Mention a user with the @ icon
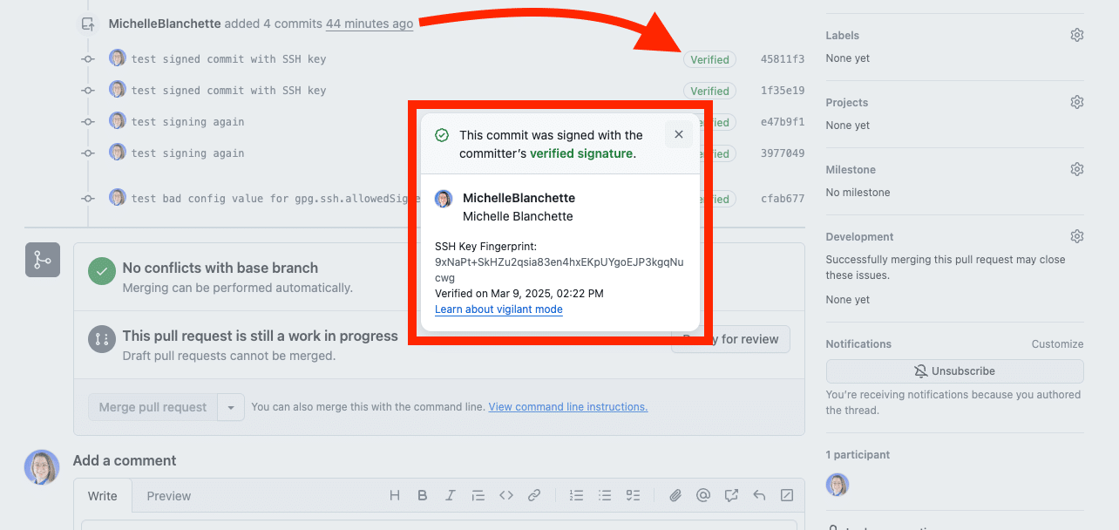The image size is (1119, 530). point(703,495)
